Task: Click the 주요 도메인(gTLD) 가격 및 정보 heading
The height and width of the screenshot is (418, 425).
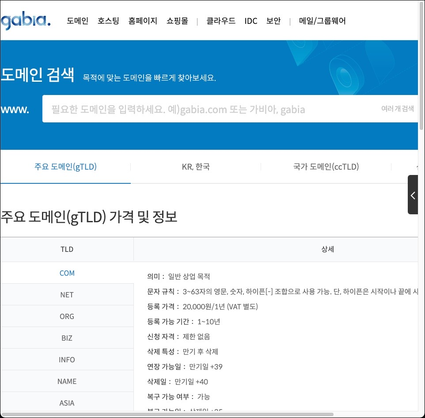Action: coord(89,217)
